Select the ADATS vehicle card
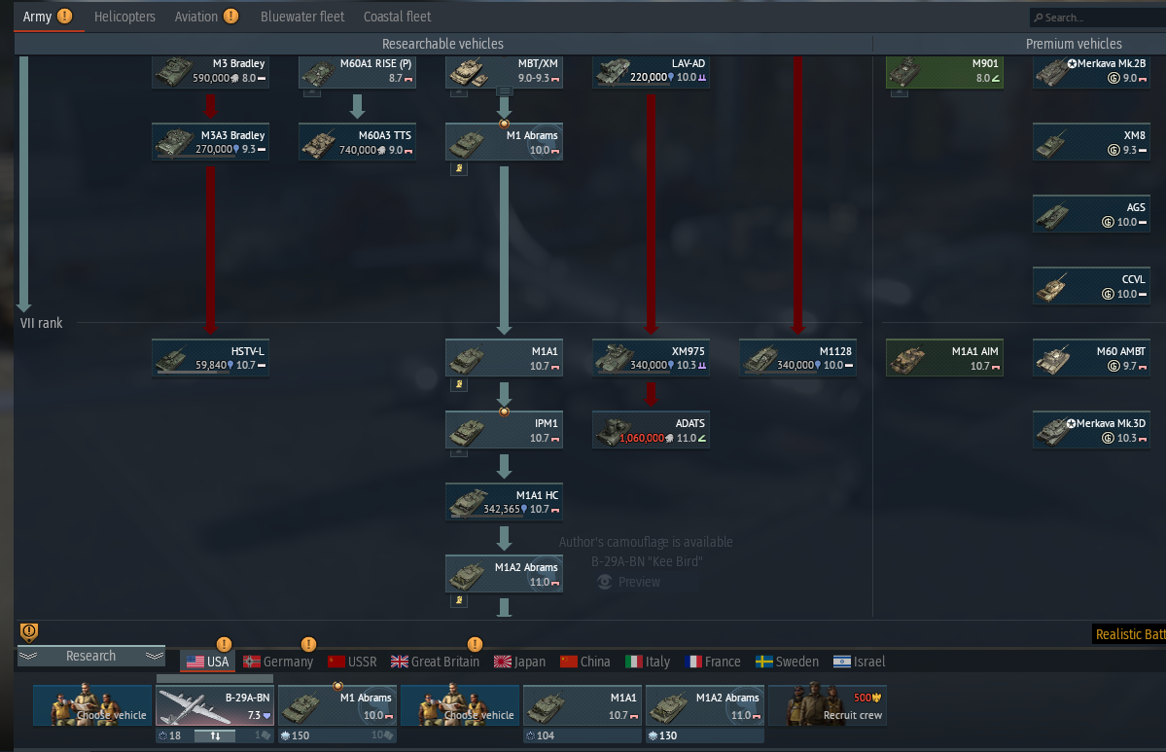Image resolution: width=1166 pixels, height=752 pixels. pyautogui.click(x=651, y=430)
